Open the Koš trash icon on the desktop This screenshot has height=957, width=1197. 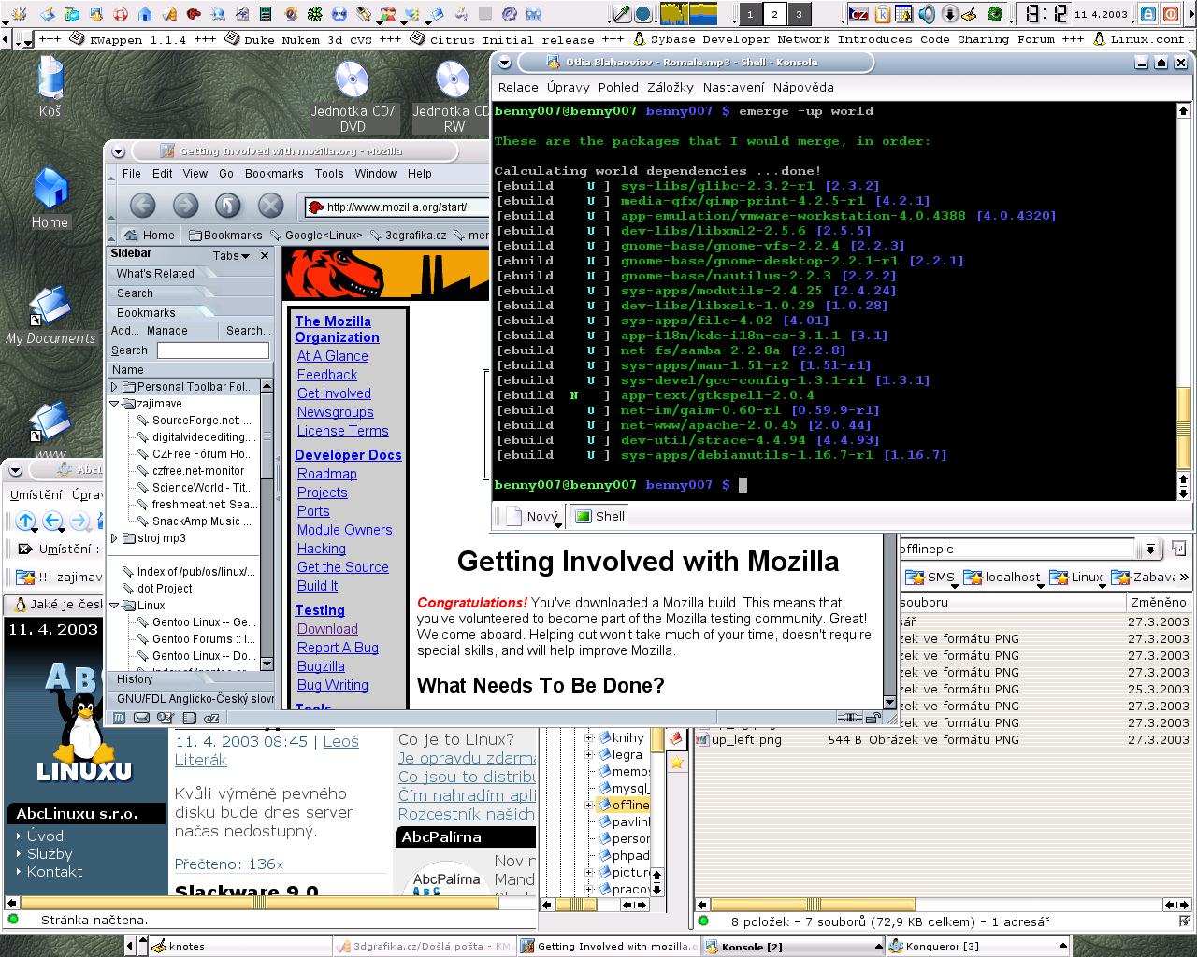50,86
